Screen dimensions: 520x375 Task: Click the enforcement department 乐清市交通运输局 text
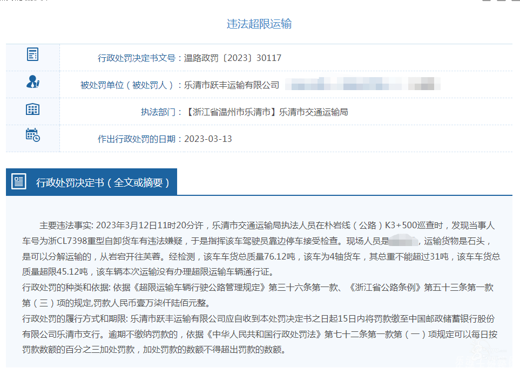(313, 112)
